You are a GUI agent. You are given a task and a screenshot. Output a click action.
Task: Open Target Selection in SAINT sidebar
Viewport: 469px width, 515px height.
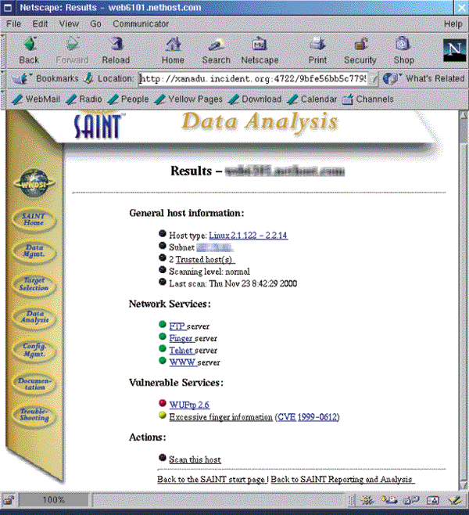[34, 283]
